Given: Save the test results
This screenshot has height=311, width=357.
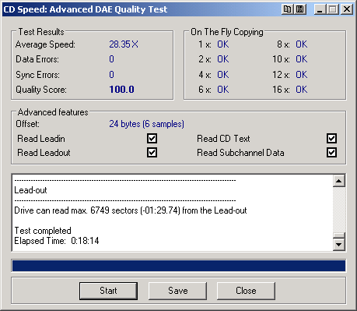Looking at the screenshot, I should [177, 291].
